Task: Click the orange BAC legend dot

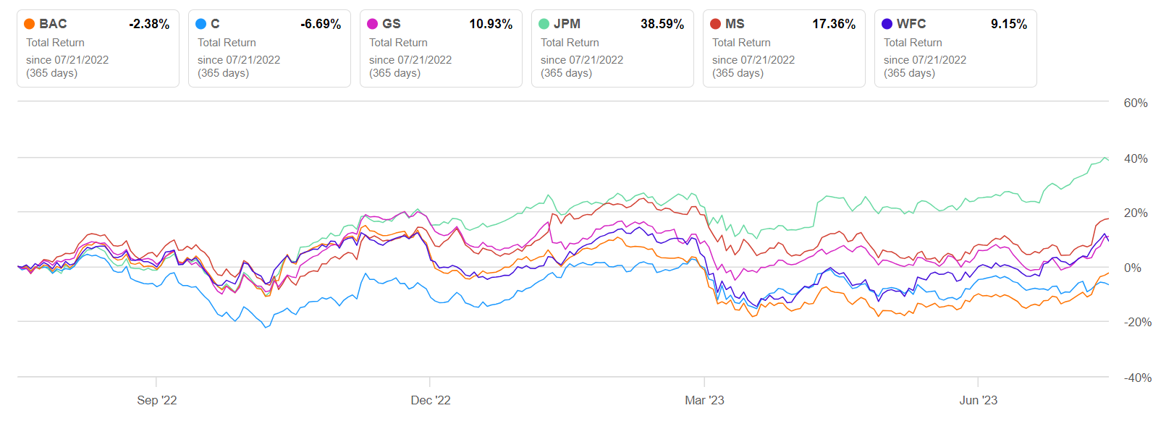Action: tap(30, 24)
